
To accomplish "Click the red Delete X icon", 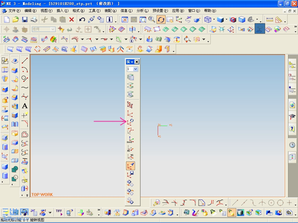I will [x=72, y=19].
